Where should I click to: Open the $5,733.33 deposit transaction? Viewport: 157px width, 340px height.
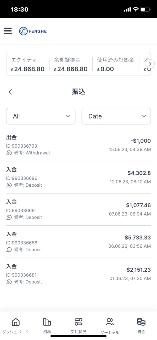[x=78, y=242]
